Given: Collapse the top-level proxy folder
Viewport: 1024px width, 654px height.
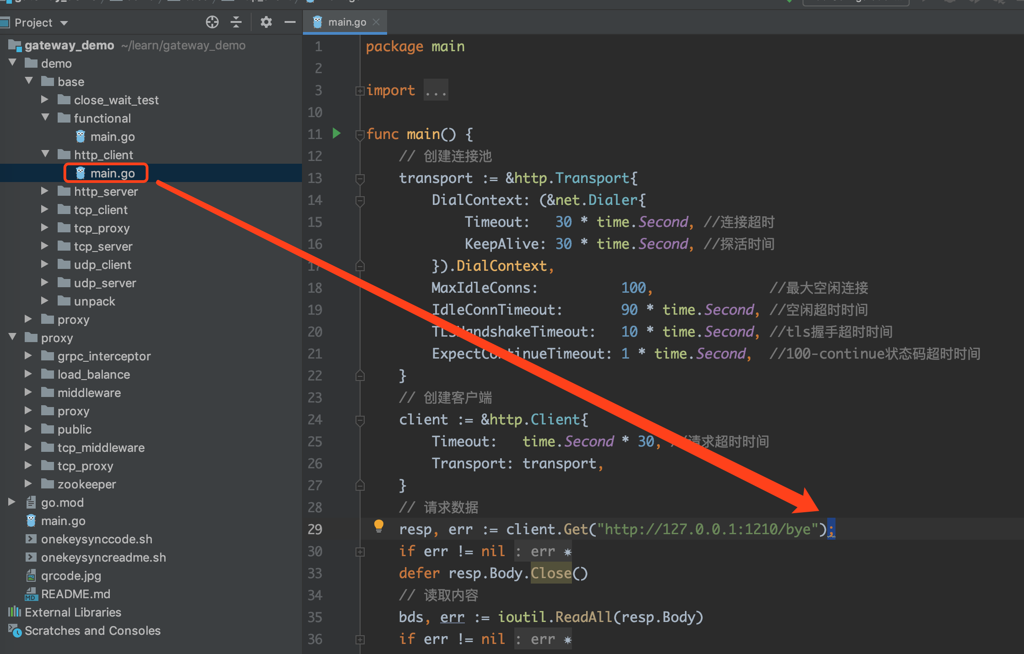Looking at the screenshot, I should (13, 337).
